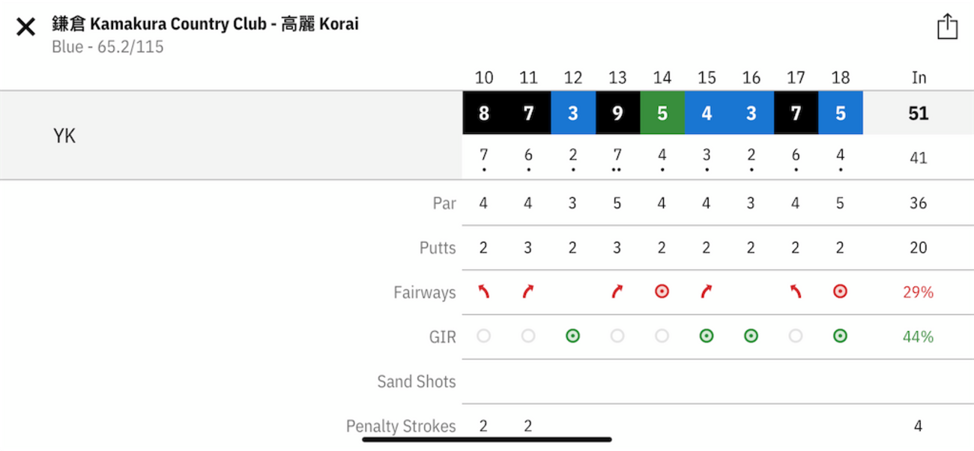The image size is (974, 451).
Task: Tap the blue score 3 on hole 12
Action: 572,113
